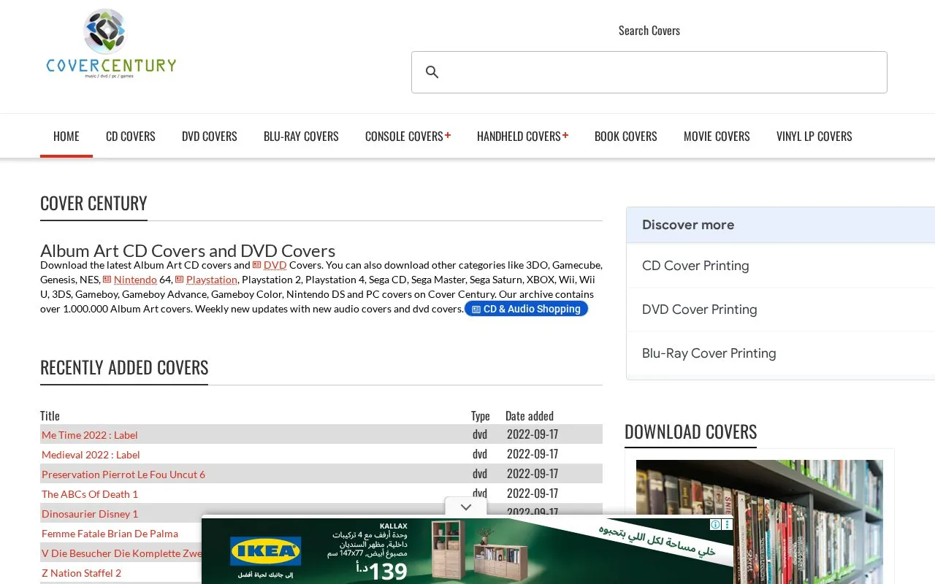
Task: Open the CD Covers menu item
Action: click(x=131, y=136)
